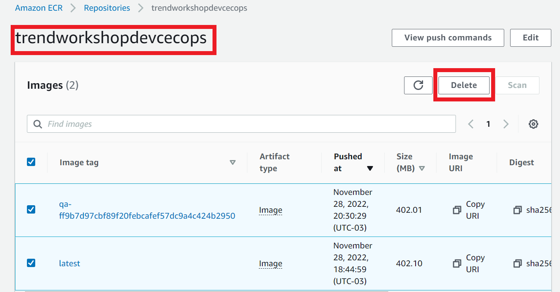Click the Image URI column header
This screenshot has width=560, height=292.
coord(461,162)
